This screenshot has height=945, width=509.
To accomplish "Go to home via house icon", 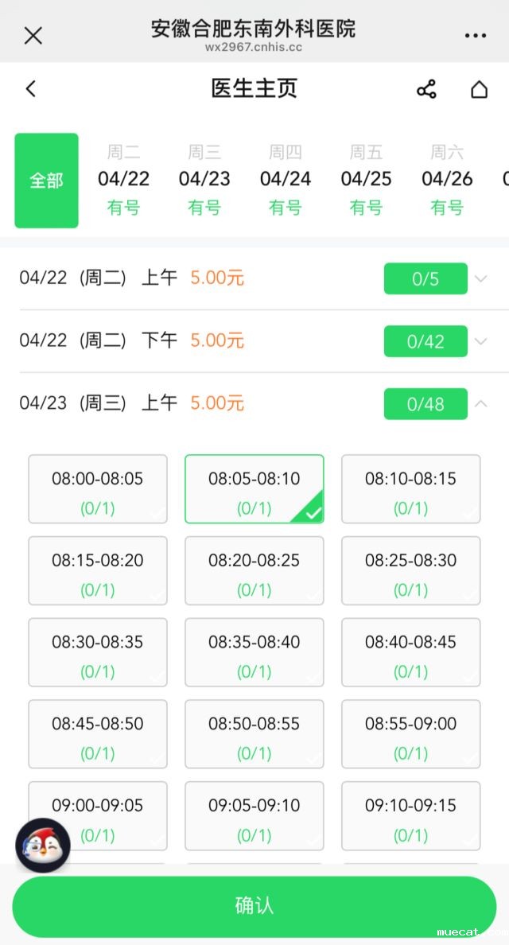I will coord(479,89).
